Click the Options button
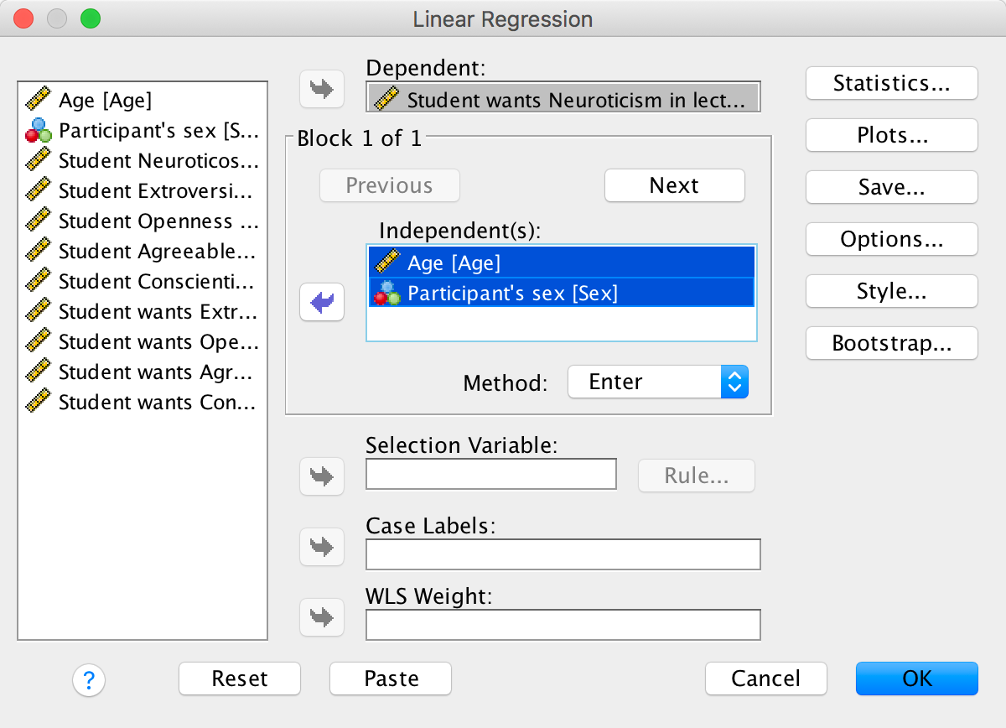 891,239
